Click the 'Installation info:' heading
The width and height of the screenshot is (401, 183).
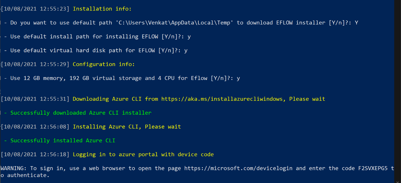coord(102,9)
